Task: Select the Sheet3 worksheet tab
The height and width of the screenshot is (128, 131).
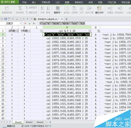Action: (40, 122)
